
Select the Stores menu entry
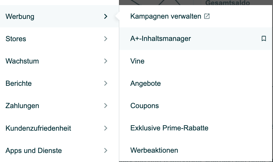click(x=16, y=39)
